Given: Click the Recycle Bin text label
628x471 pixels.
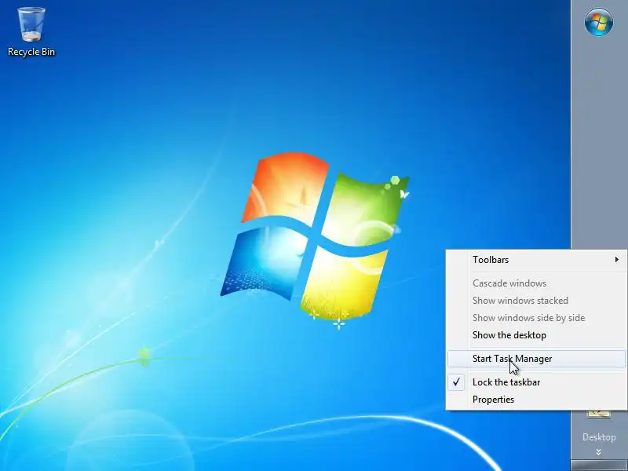Looking at the screenshot, I should pos(31,52).
